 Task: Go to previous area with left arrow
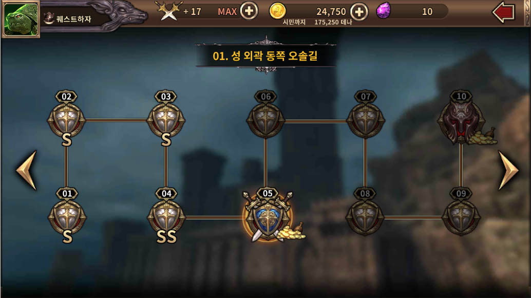(x=27, y=170)
